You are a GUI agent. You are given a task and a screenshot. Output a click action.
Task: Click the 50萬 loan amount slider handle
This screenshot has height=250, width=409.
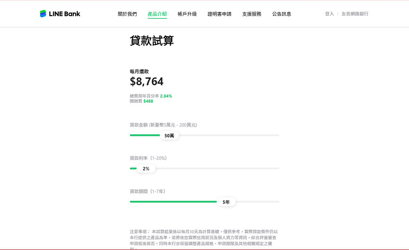(169, 136)
